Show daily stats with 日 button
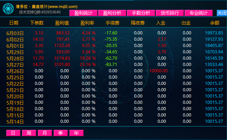The width and height of the screenshot is (227, 140). click(13, 133)
